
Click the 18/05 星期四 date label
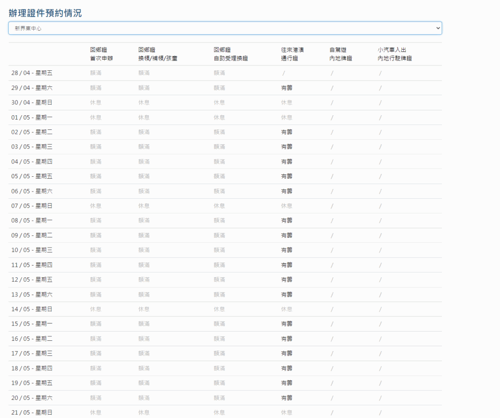pyautogui.click(x=32, y=368)
